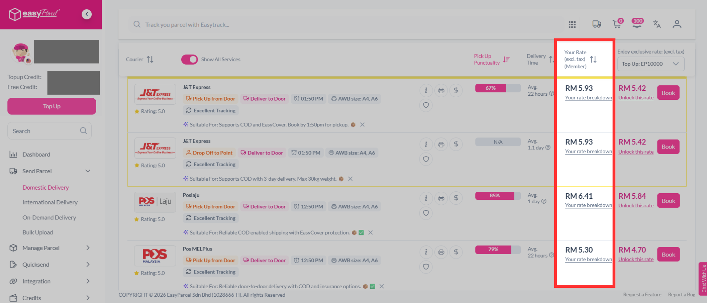
Task: Collapse the Send Parcel menu chevron
Action: coord(88,171)
